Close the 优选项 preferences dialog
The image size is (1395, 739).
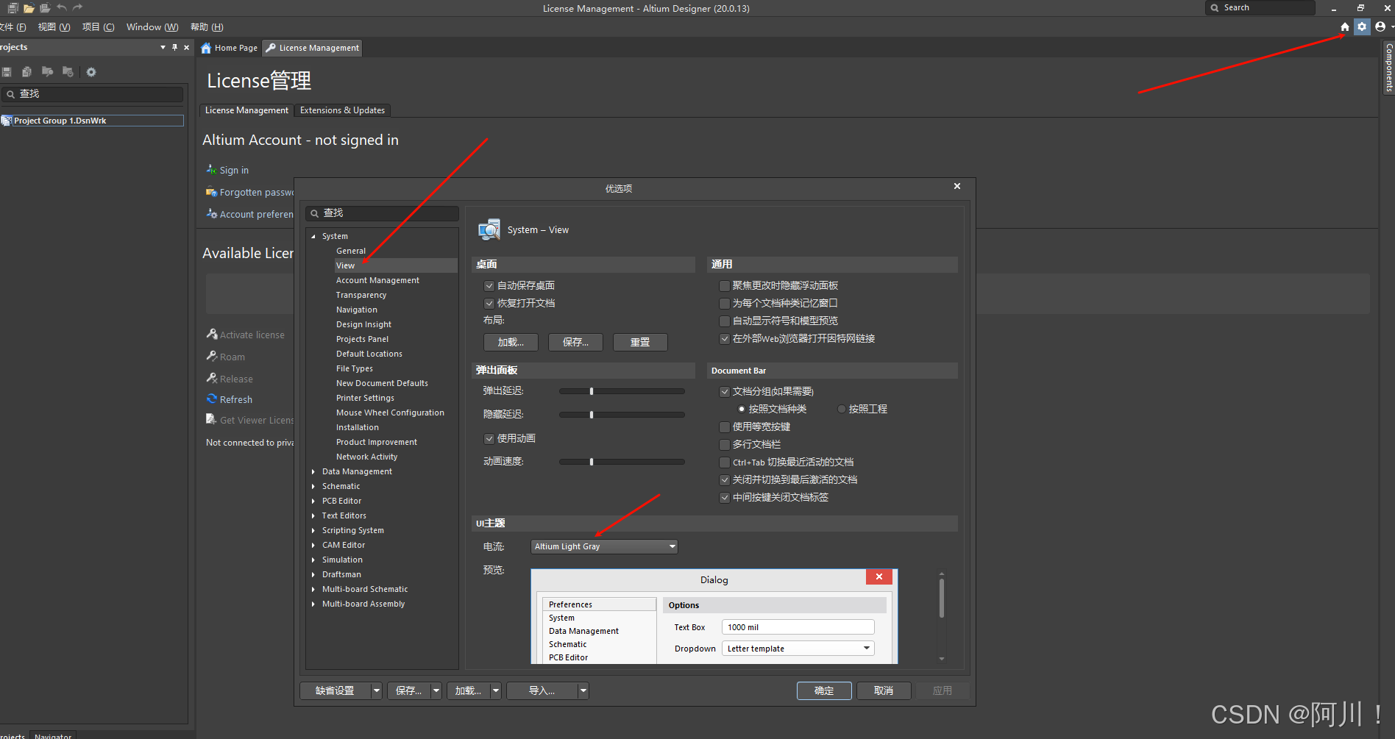tap(957, 186)
